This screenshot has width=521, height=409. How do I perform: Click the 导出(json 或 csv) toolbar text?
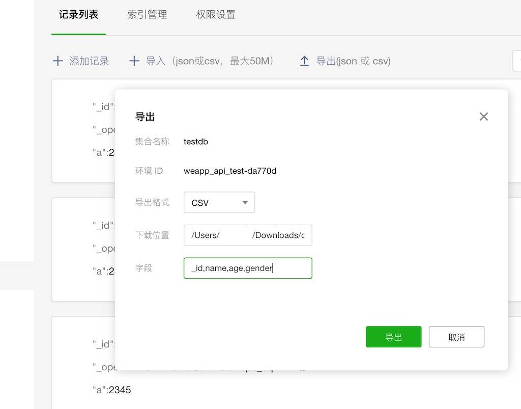[x=353, y=62]
